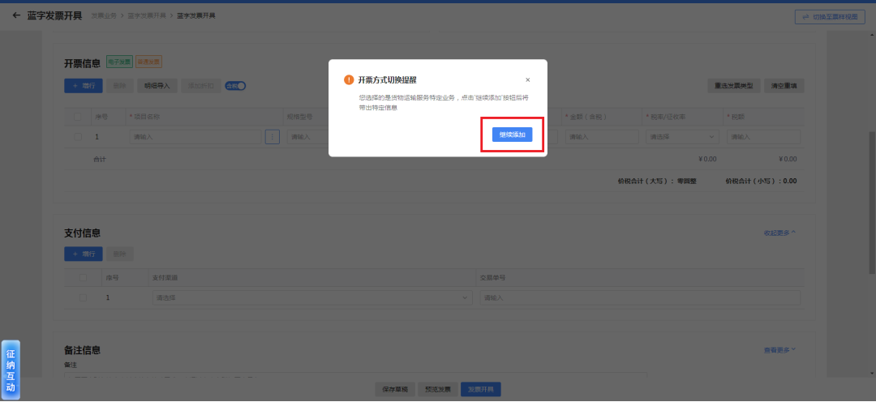The image size is (876, 402).
Task: Toggle the 含税 switch
Action: pyautogui.click(x=235, y=86)
